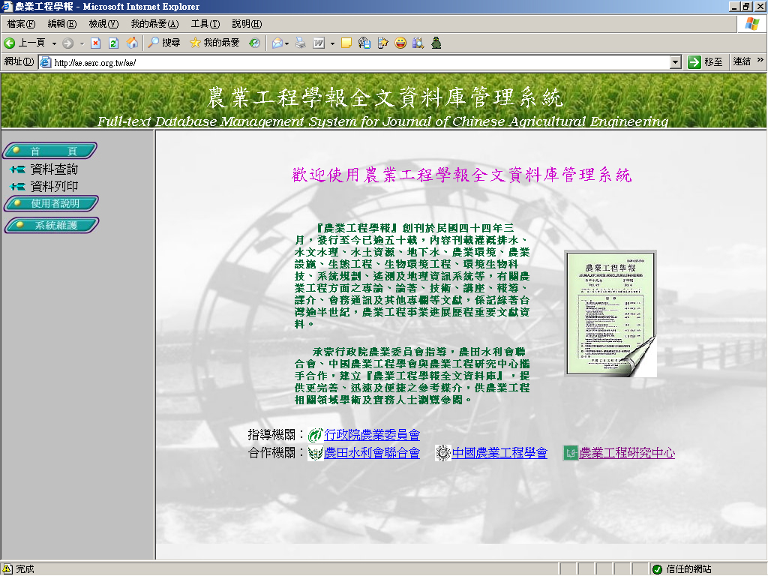Click the books-with-magnifier toolbar icon

click(x=418, y=43)
